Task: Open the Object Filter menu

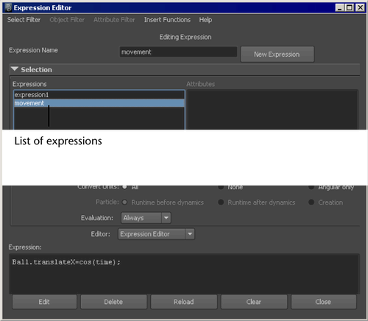Action: pos(67,20)
